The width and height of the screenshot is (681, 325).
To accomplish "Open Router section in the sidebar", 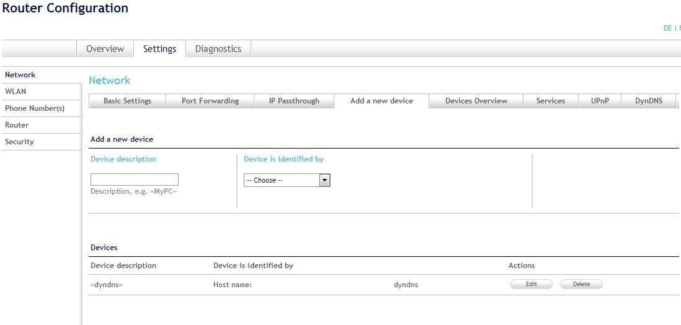I will (x=17, y=125).
